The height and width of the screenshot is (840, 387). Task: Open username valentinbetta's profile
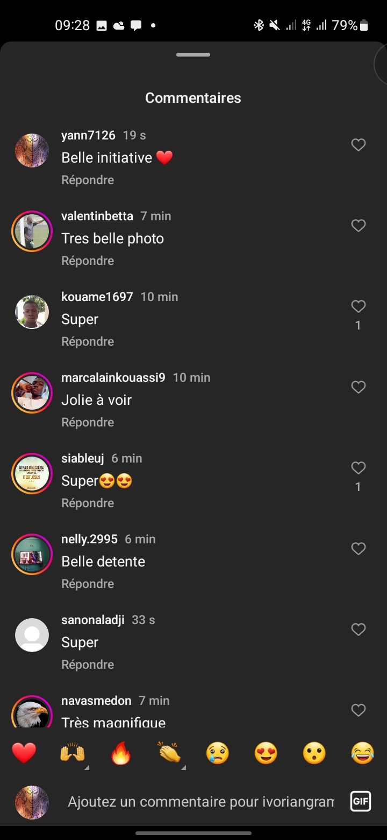coord(97,216)
